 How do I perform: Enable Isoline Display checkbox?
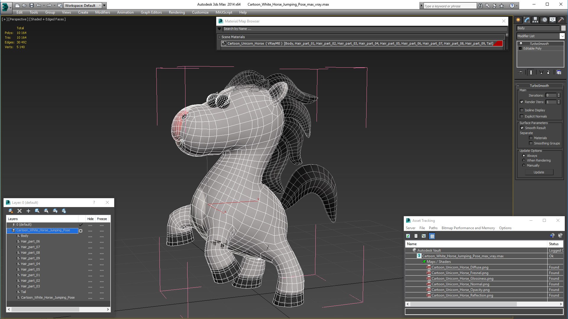point(522,110)
